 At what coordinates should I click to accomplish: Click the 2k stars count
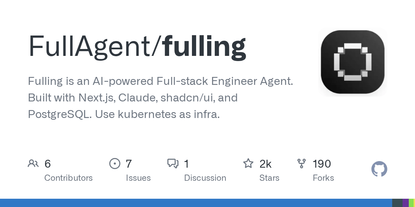click(x=266, y=164)
